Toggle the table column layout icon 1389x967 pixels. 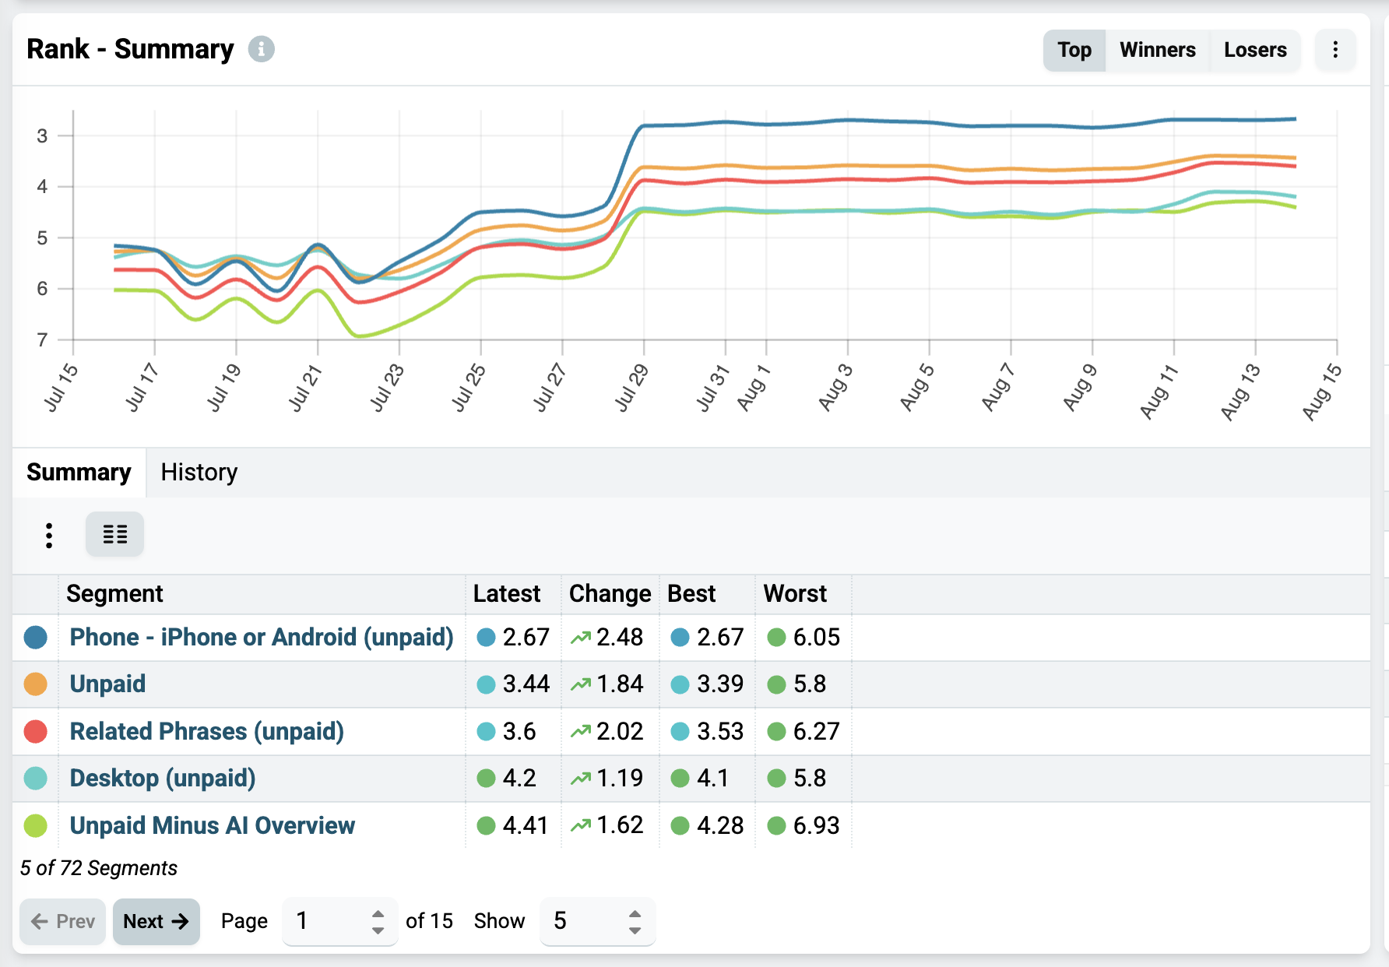click(115, 534)
